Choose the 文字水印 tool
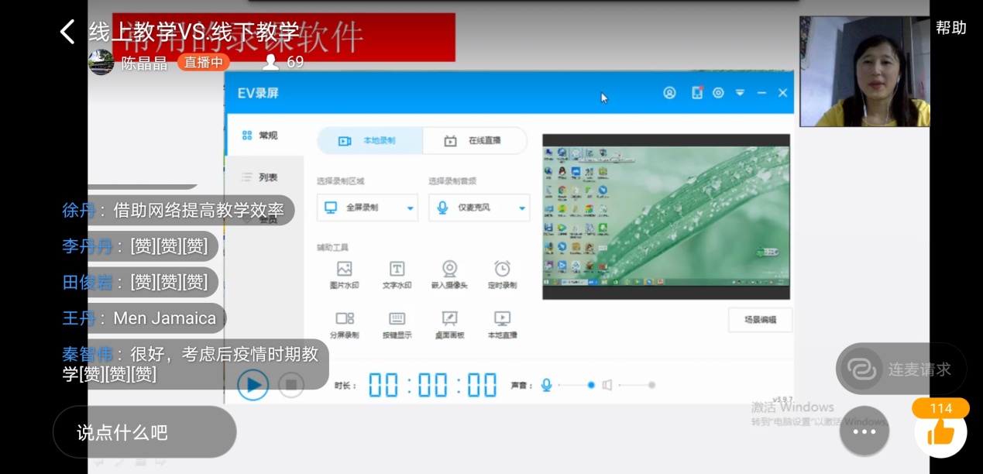 pos(397,275)
